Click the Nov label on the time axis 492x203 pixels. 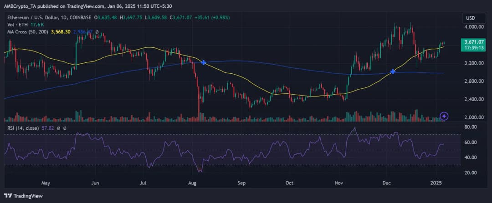point(339,183)
